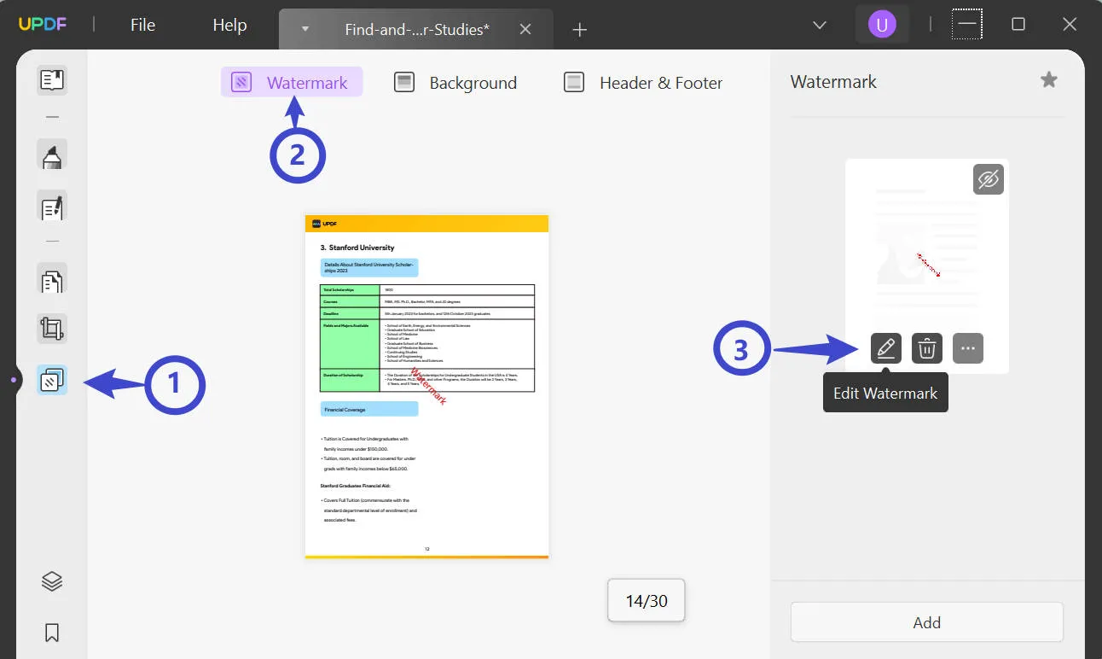Click the Page Tools sidebar icon
The width and height of the screenshot is (1102, 659).
pos(51,380)
